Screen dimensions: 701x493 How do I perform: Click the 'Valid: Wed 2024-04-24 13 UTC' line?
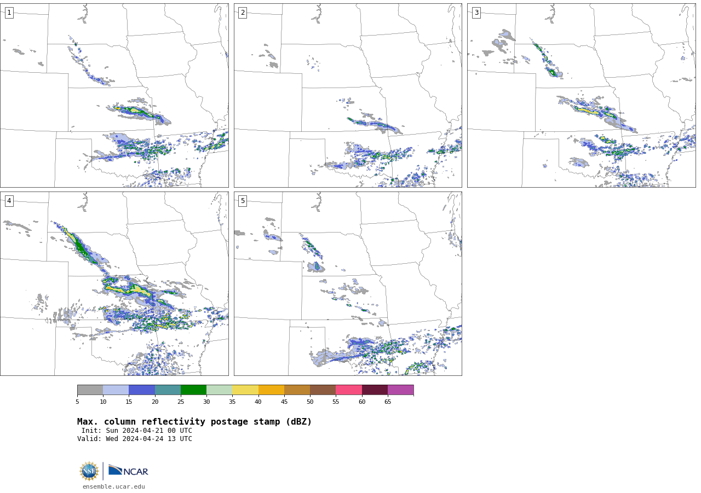135,439
